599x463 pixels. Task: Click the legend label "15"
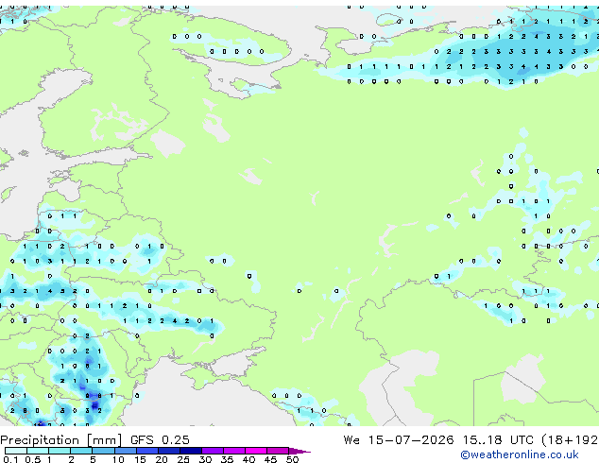pos(140,459)
